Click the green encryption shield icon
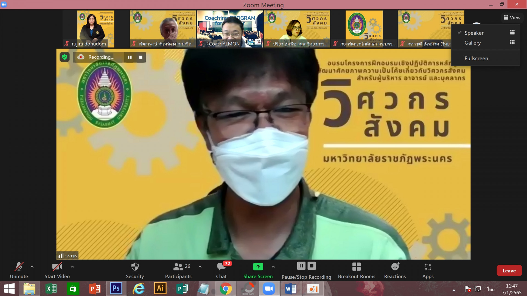527x296 pixels. [65, 57]
